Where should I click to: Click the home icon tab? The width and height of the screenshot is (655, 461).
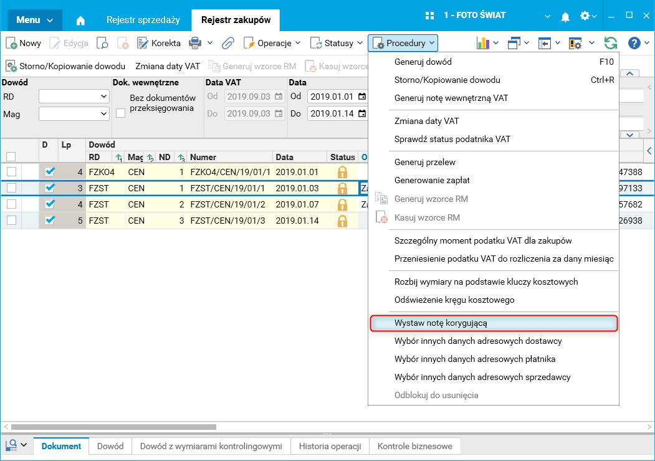click(x=80, y=20)
